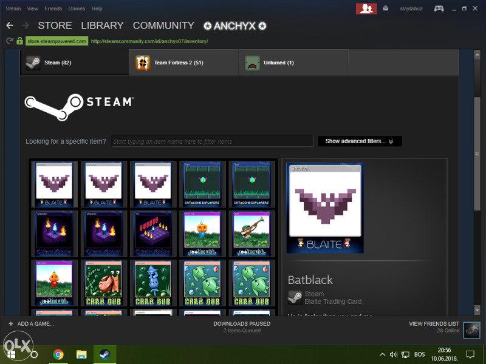486x364 pixels.
Task: Click the steamcommunity inventory URL
Action: (x=149, y=41)
